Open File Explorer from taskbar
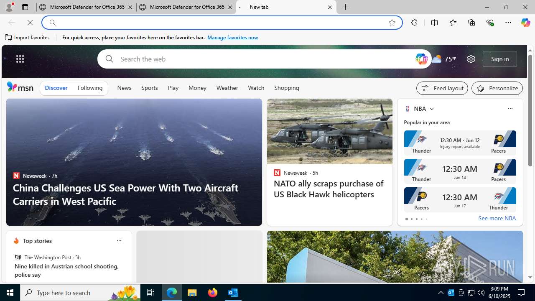The width and height of the screenshot is (535, 301). pos(192,293)
